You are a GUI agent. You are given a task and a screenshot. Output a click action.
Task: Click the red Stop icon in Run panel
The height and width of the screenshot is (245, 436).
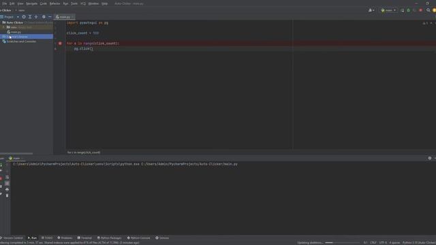pos(1,178)
